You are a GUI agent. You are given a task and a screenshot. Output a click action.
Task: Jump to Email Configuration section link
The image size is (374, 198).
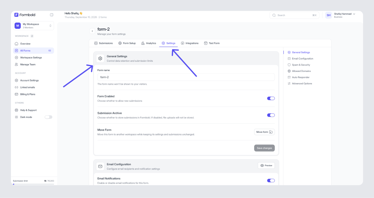point(300,58)
